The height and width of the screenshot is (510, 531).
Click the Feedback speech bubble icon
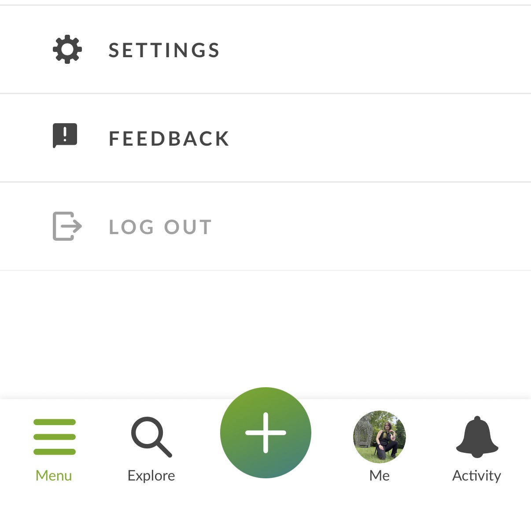(65, 136)
